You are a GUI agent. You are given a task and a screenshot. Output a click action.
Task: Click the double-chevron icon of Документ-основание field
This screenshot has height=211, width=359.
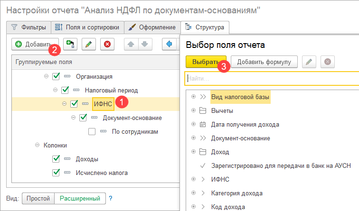tap(203, 138)
